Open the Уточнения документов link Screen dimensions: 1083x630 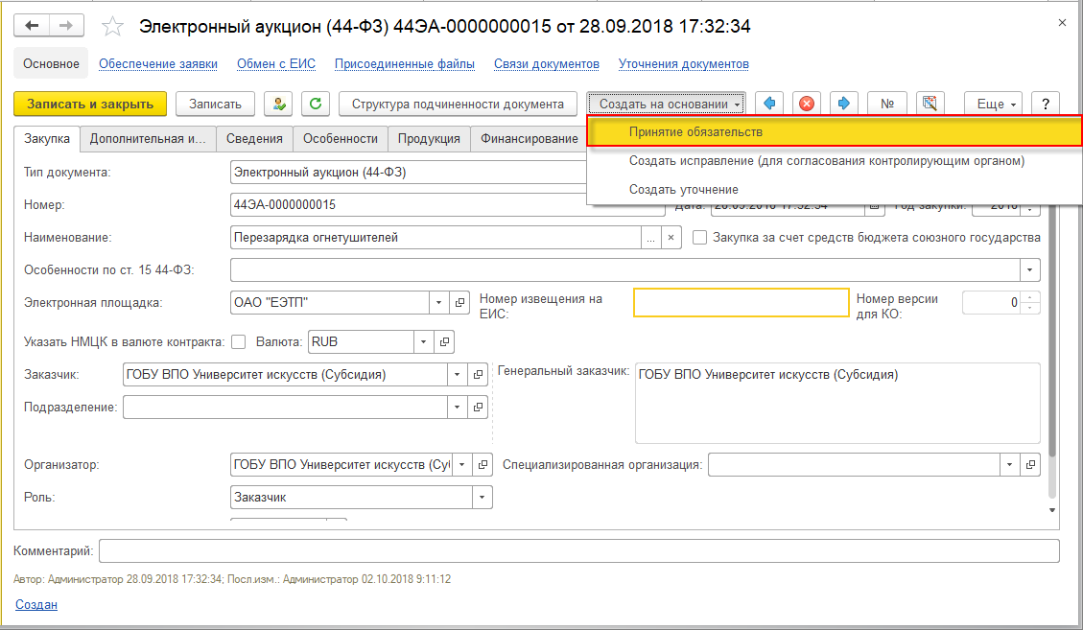click(x=684, y=63)
